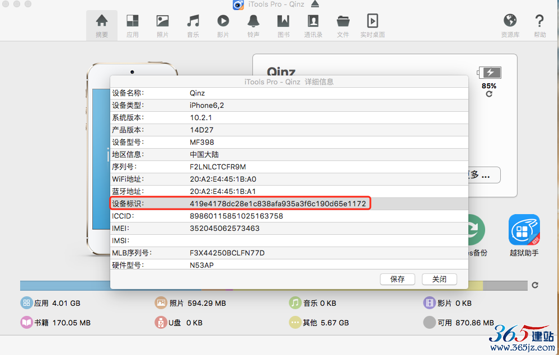Click the partially hidden 多… more button
Image resolution: width=559 pixels, height=355 pixels.
tap(484, 175)
